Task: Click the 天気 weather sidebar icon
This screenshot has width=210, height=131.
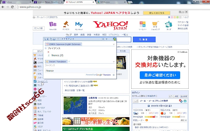Action: (35, 74)
